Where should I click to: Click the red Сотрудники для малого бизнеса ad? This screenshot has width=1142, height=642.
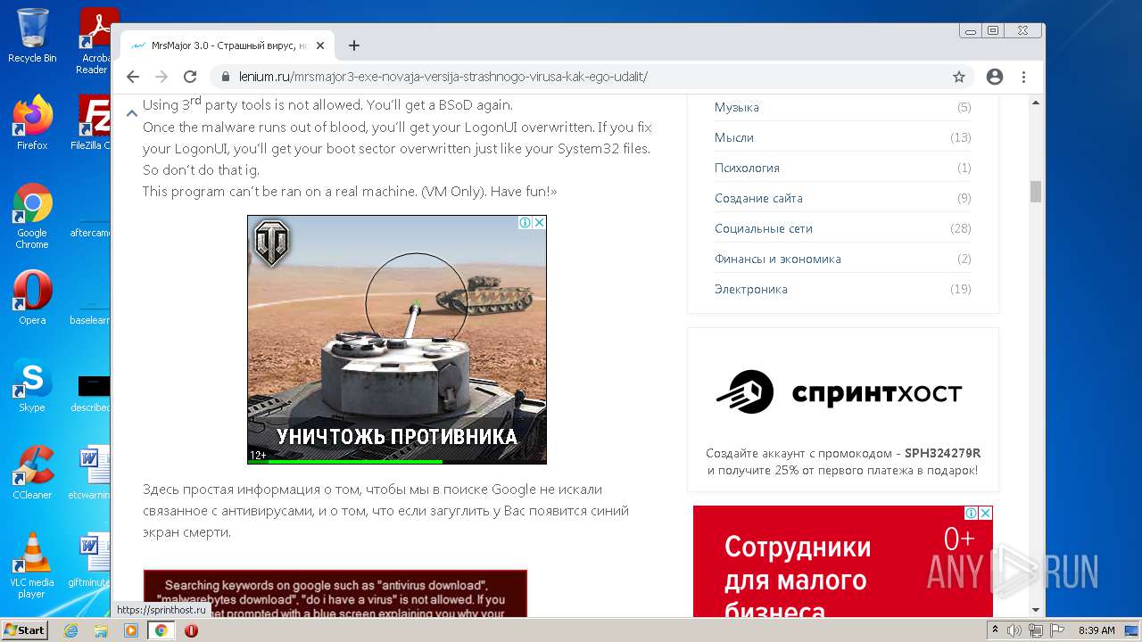coord(843,562)
